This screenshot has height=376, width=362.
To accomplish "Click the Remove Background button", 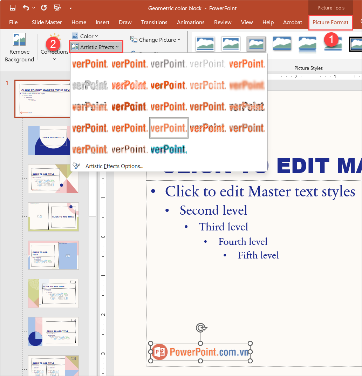I will click(x=19, y=47).
